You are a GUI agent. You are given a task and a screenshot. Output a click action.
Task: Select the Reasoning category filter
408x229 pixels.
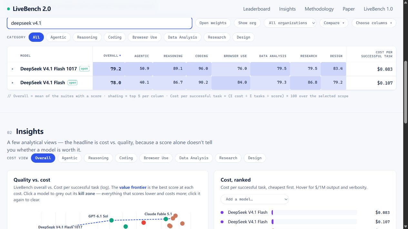[87, 37]
